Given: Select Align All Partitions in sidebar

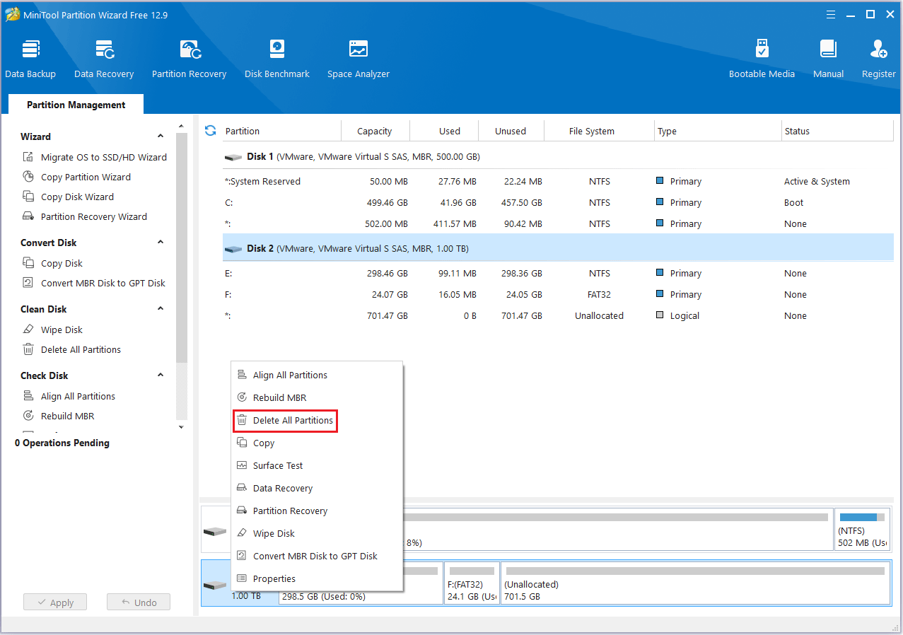Looking at the screenshot, I should (69, 396).
